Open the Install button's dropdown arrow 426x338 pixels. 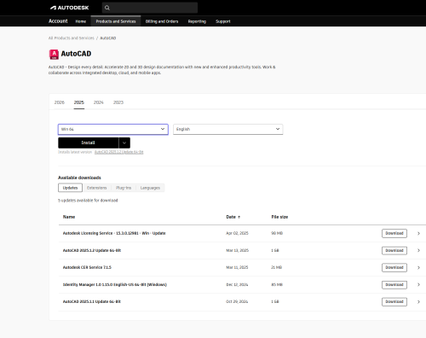pos(124,143)
